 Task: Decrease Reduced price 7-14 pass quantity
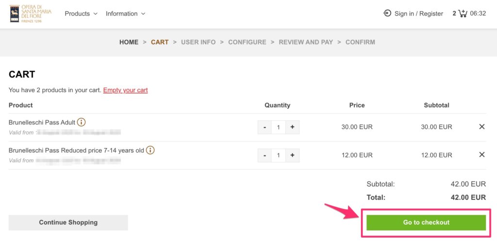pyautogui.click(x=265, y=155)
